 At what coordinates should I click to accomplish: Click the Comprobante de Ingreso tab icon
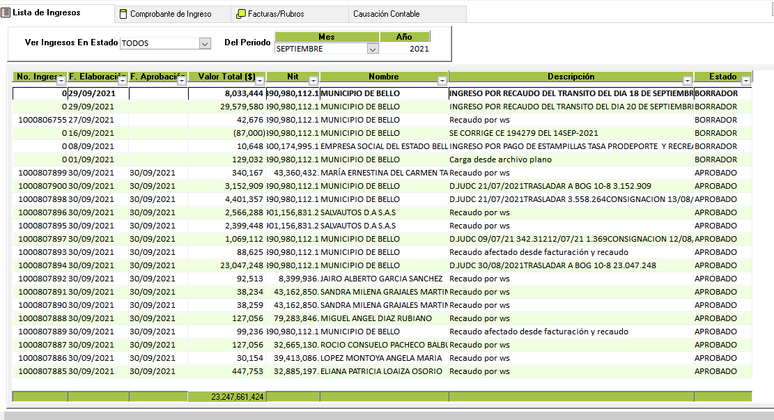[123, 14]
